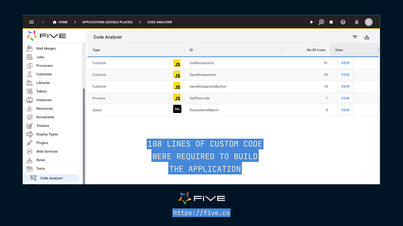
Task: Click the SQL icon in RestaurantsReport row
Action: point(177,109)
